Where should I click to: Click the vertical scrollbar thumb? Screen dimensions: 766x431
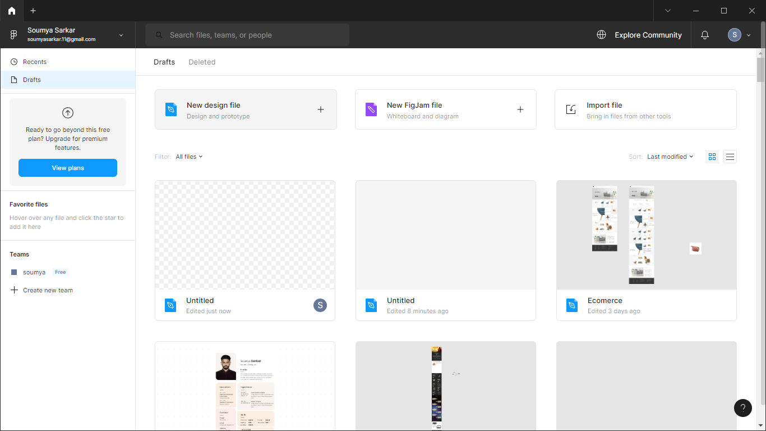[x=760, y=70]
